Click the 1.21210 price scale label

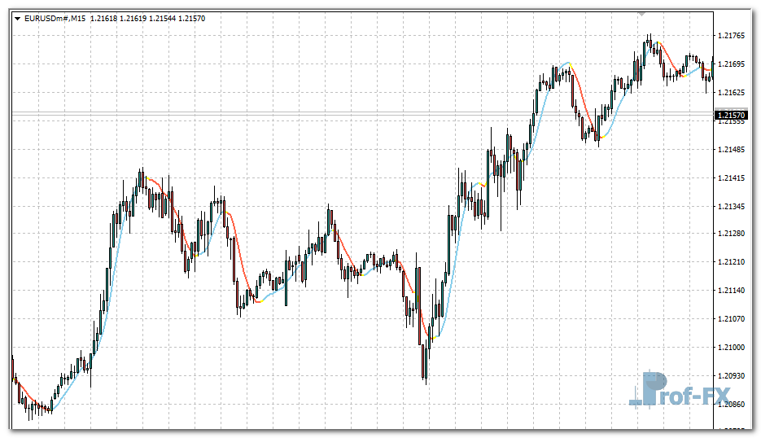point(733,262)
